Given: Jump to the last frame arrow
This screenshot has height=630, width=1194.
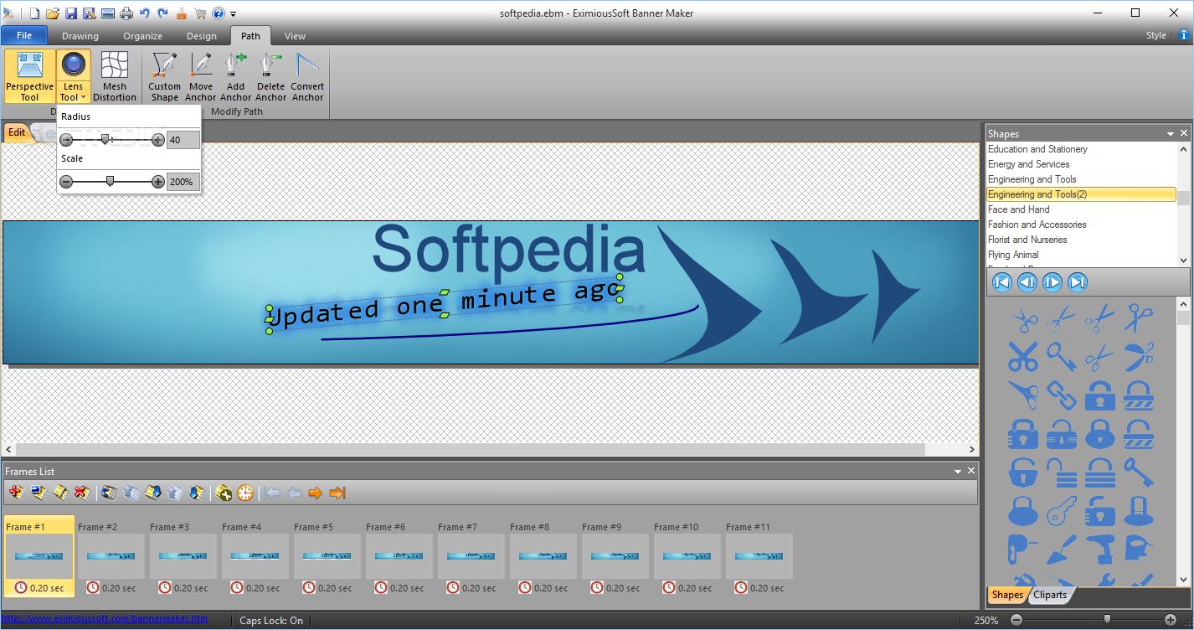Looking at the screenshot, I should click(x=337, y=493).
